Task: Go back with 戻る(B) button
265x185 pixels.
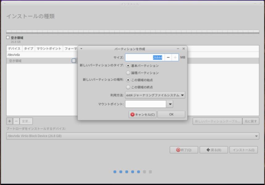Action: pyautogui.click(x=214, y=150)
